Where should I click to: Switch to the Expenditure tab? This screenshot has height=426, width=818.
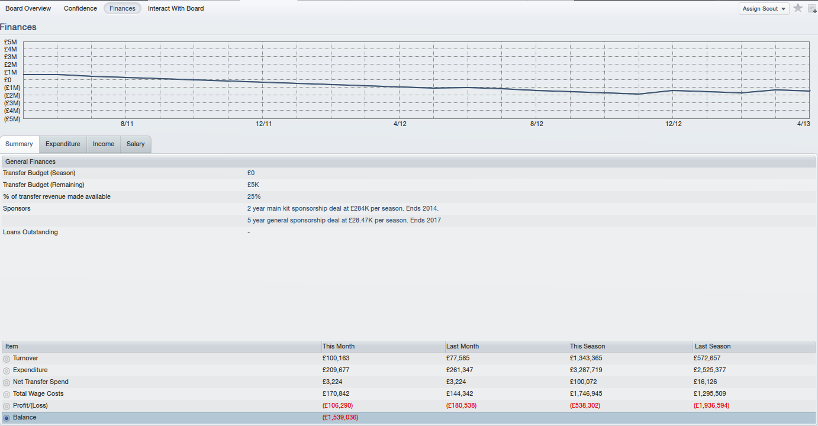coord(63,144)
